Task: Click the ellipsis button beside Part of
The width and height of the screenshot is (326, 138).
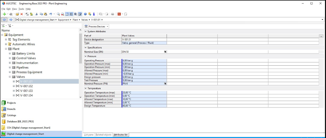Action: (x=321, y=36)
